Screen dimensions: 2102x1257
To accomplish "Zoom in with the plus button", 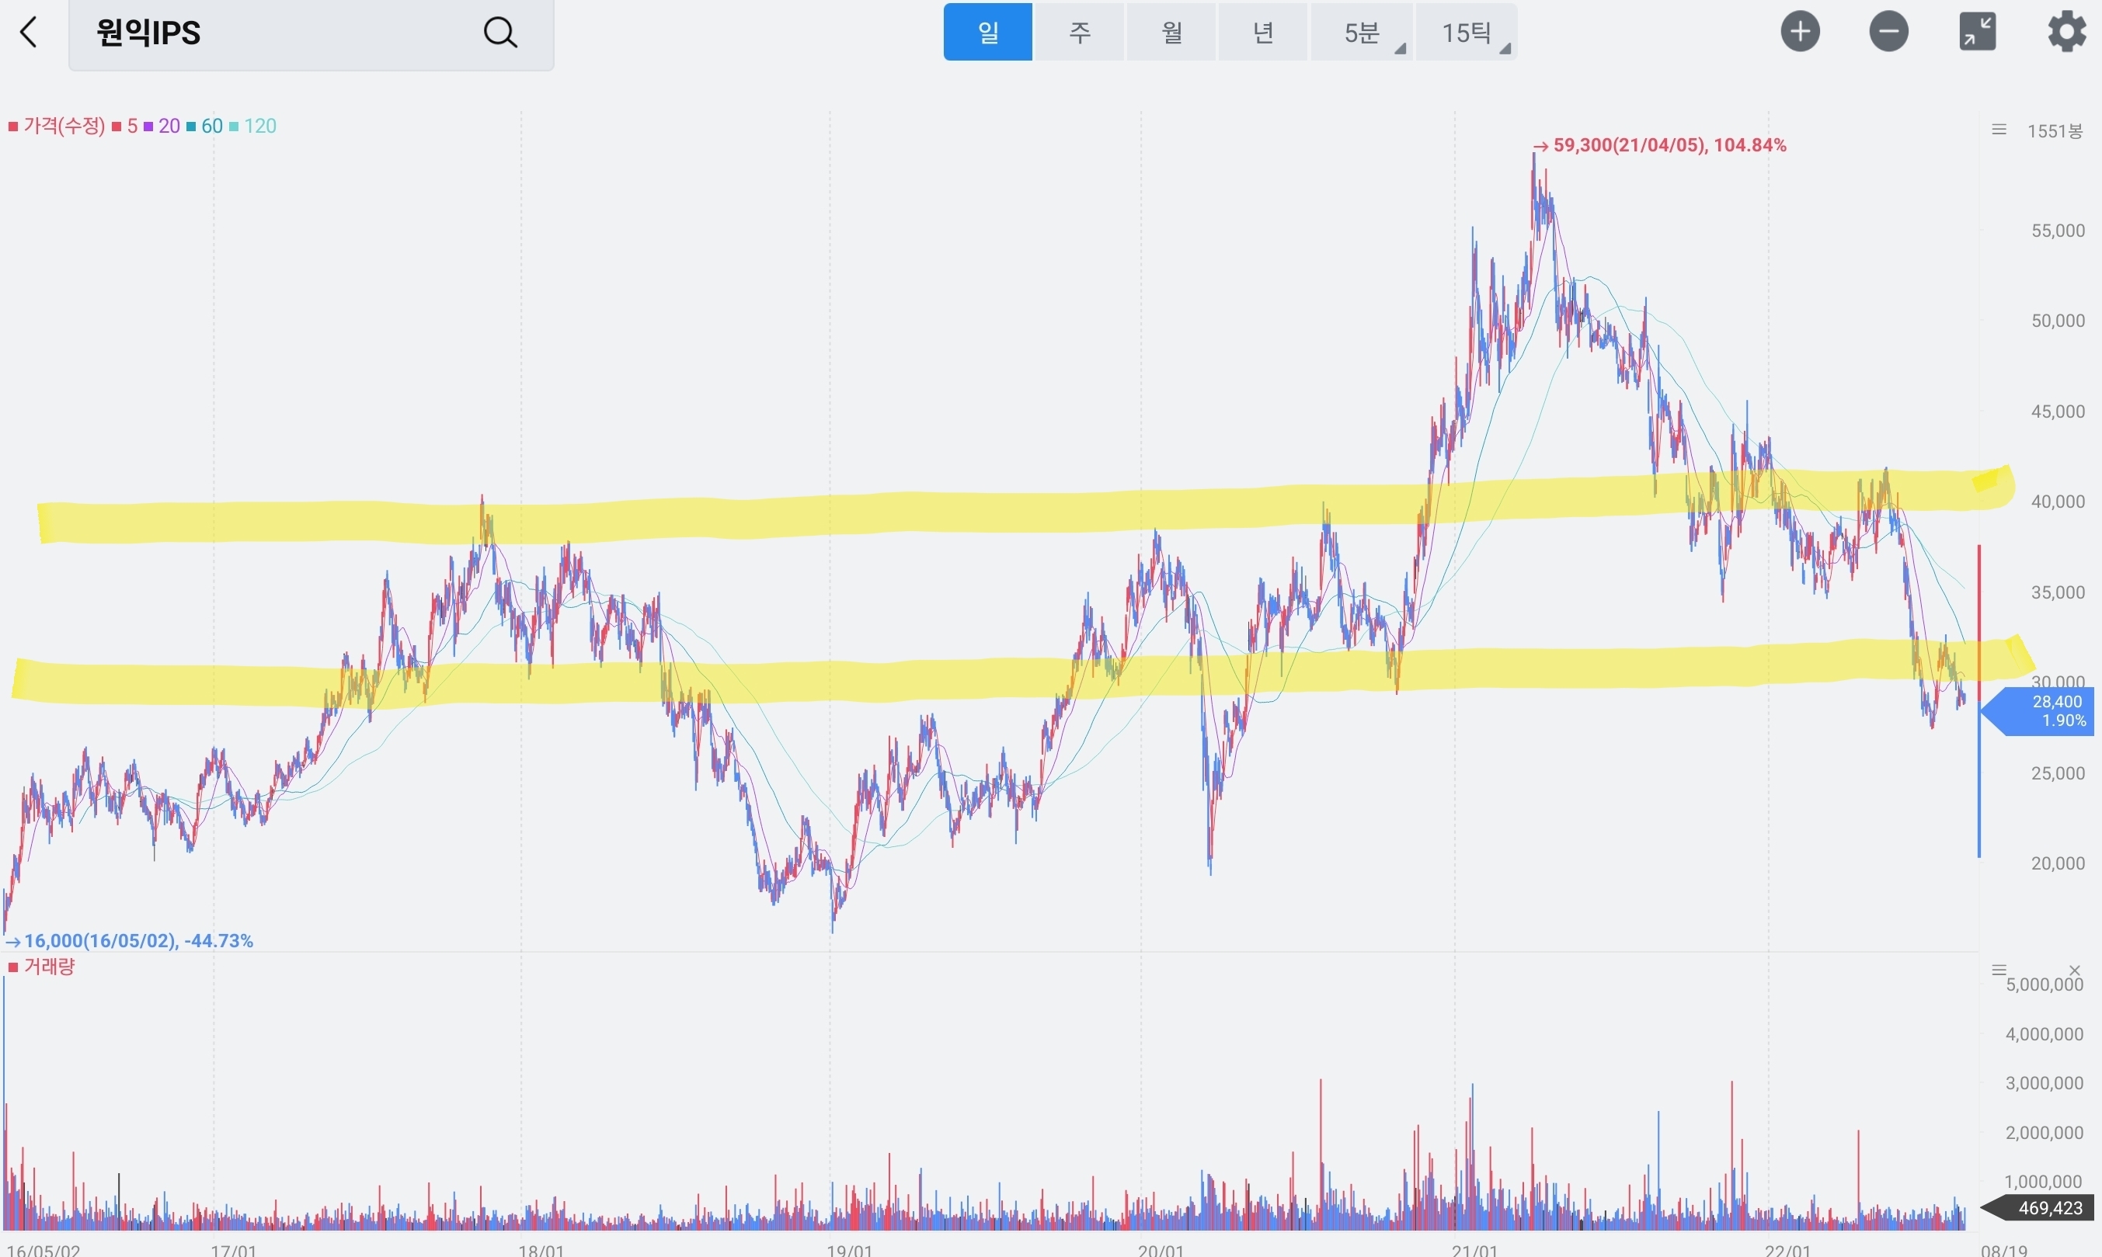I will pyautogui.click(x=1800, y=32).
